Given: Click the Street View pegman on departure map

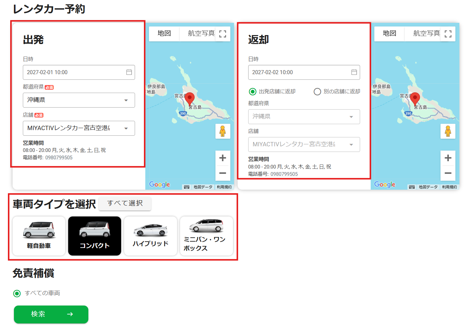Looking at the screenshot, I should (223, 131).
